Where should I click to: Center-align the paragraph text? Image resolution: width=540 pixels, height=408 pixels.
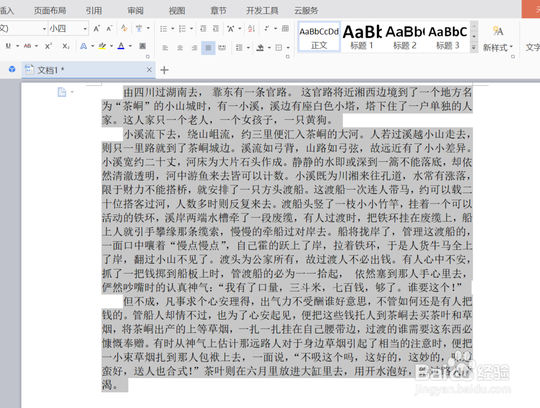pyautogui.click(x=180, y=47)
